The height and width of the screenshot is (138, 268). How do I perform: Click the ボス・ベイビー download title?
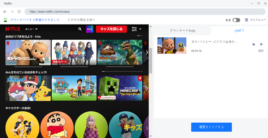pyautogui.click(x=214, y=42)
